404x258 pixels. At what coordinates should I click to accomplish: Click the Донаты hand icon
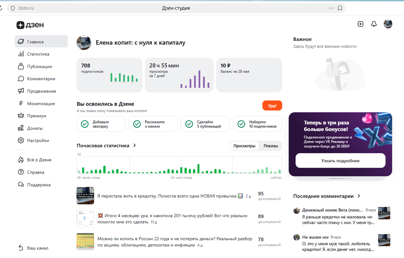[21, 128]
